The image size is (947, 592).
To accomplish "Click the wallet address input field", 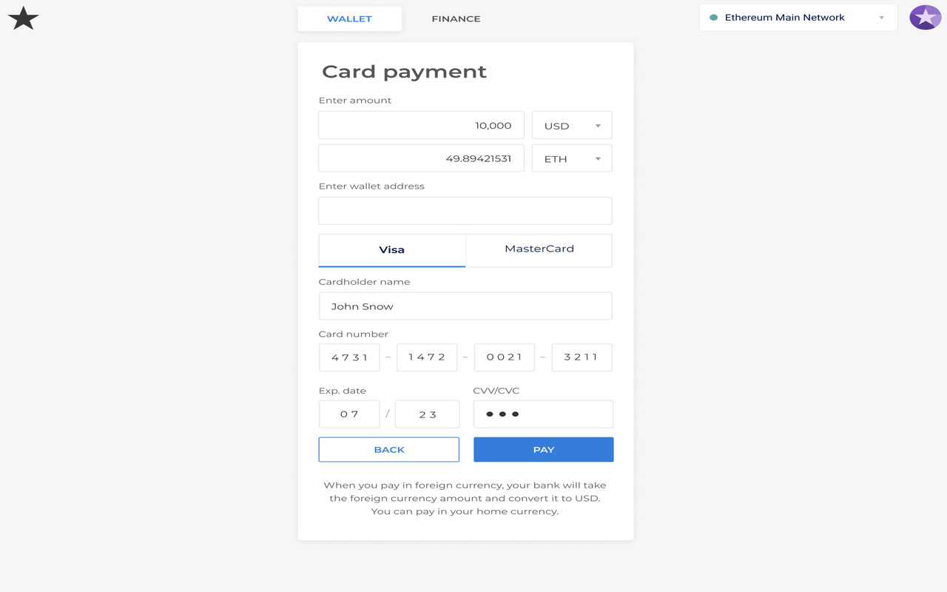I will pyautogui.click(x=465, y=210).
